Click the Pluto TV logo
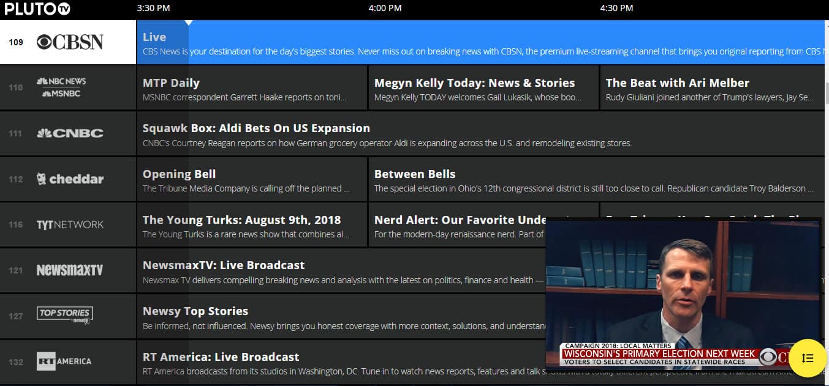The height and width of the screenshot is (386, 829). pyautogui.click(x=37, y=9)
